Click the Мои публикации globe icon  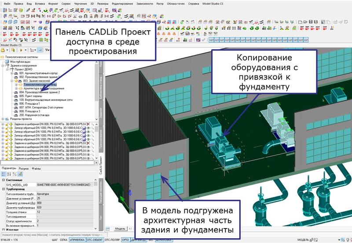[7, 61]
